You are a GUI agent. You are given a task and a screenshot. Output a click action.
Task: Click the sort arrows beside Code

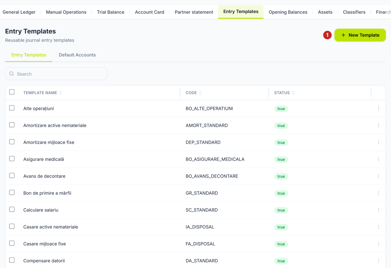pos(200,93)
